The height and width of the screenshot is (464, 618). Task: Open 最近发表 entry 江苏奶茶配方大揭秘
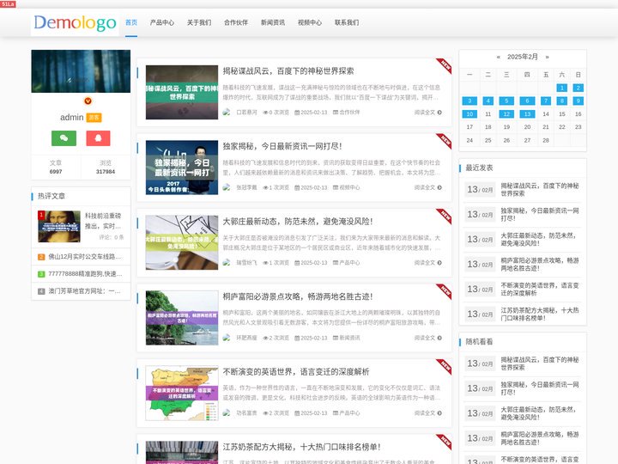click(x=540, y=314)
